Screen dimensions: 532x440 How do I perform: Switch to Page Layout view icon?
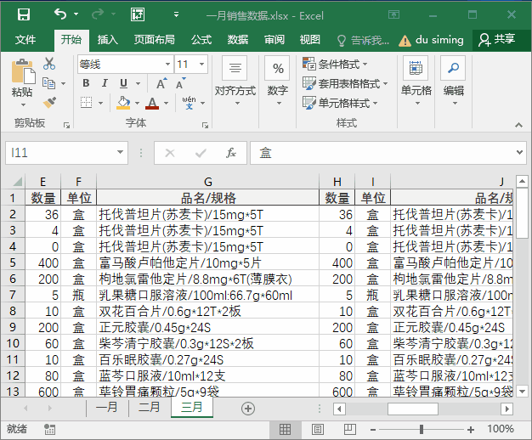click(318, 430)
